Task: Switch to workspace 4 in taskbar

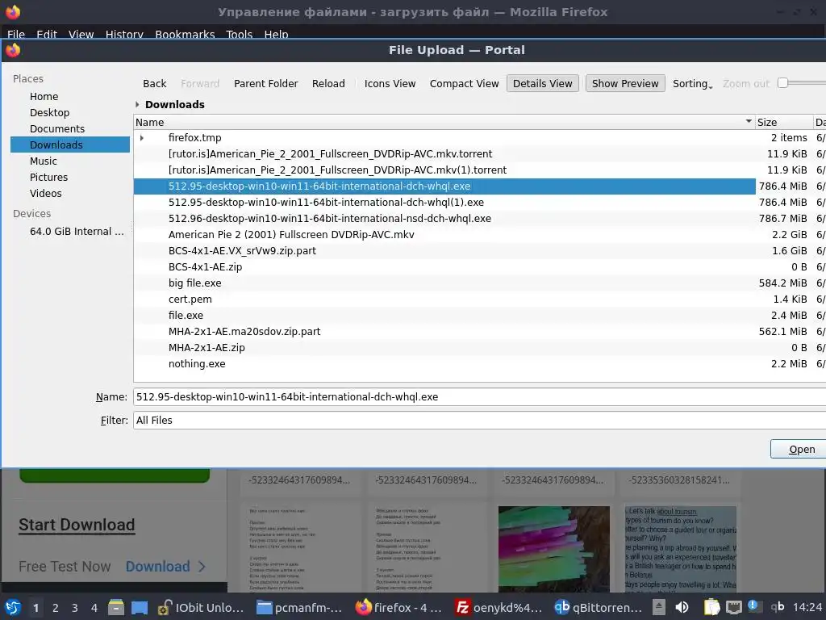Action: click(94, 608)
